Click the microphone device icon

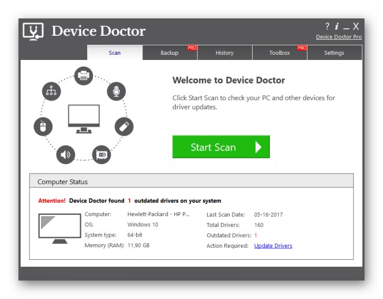point(117,91)
